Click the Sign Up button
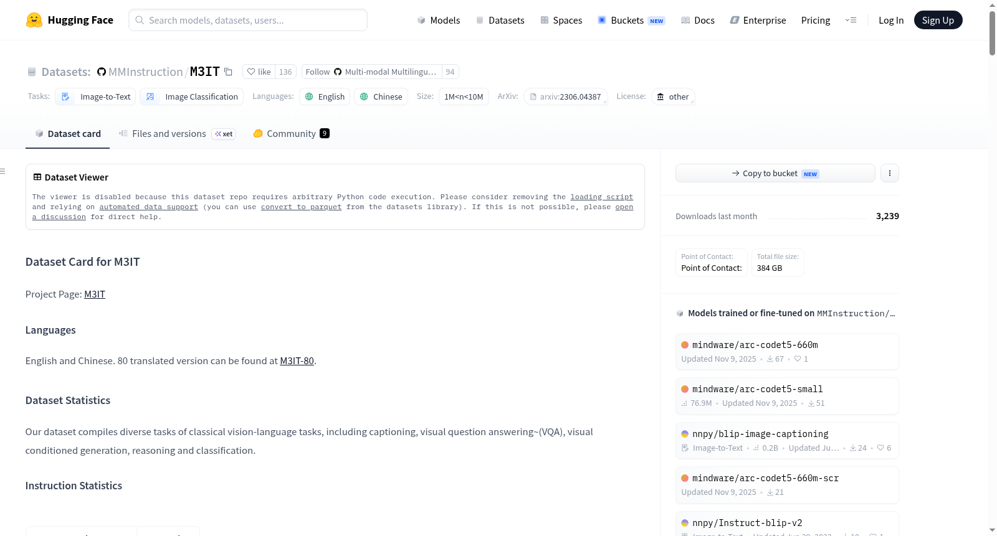Image resolution: width=997 pixels, height=536 pixels. [x=938, y=20]
